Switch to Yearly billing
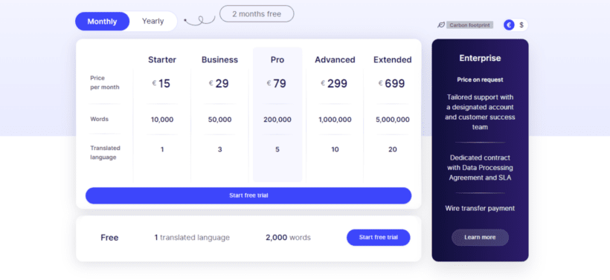 pyautogui.click(x=153, y=22)
